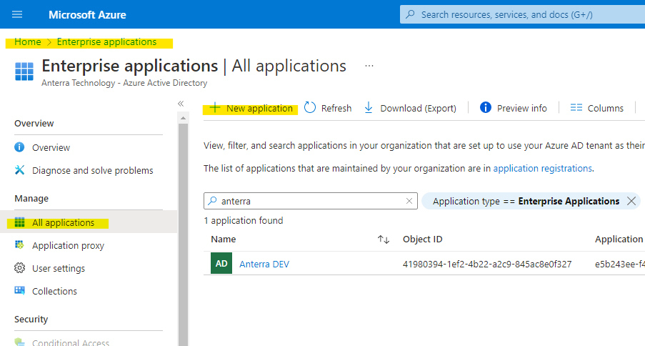Click the Columns list icon
The width and height of the screenshot is (645, 346).
(x=576, y=108)
